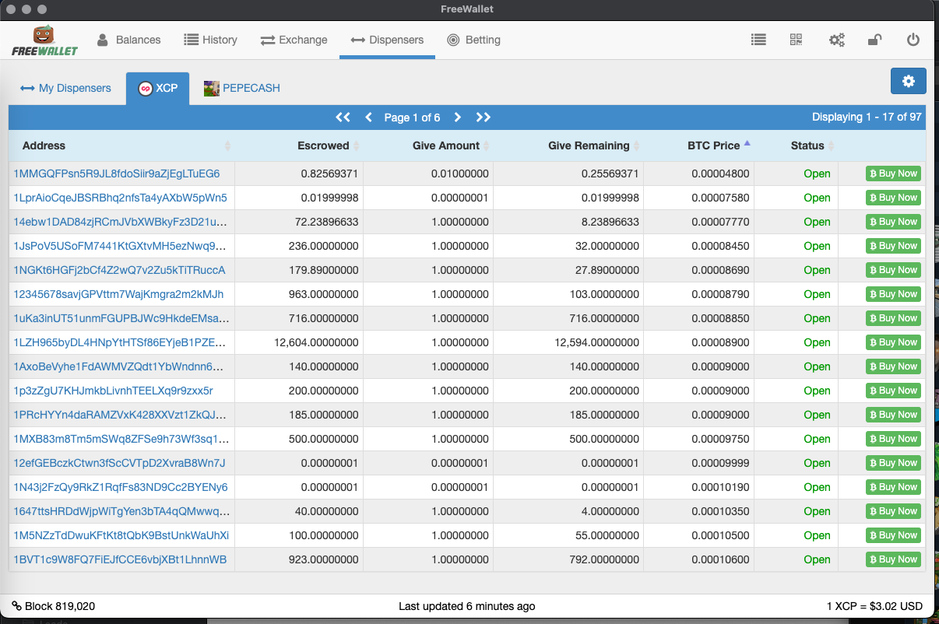Screen dimensions: 939x624
Task: Click the power logout icon
Action: click(x=913, y=40)
